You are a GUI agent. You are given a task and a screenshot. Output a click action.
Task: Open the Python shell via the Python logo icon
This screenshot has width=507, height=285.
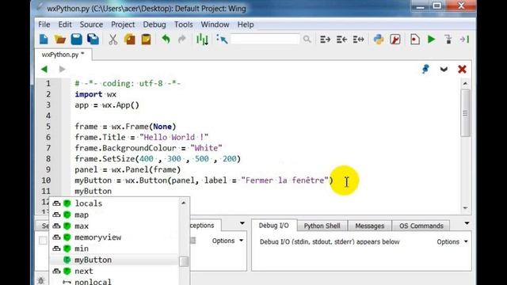click(x=379, y=40)
